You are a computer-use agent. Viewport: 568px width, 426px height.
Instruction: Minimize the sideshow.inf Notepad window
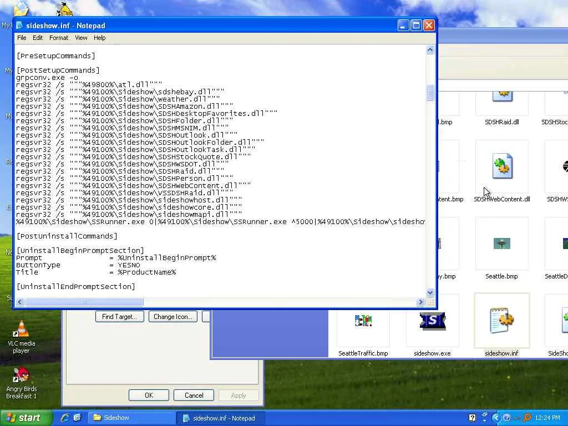(x=403, y=26)
